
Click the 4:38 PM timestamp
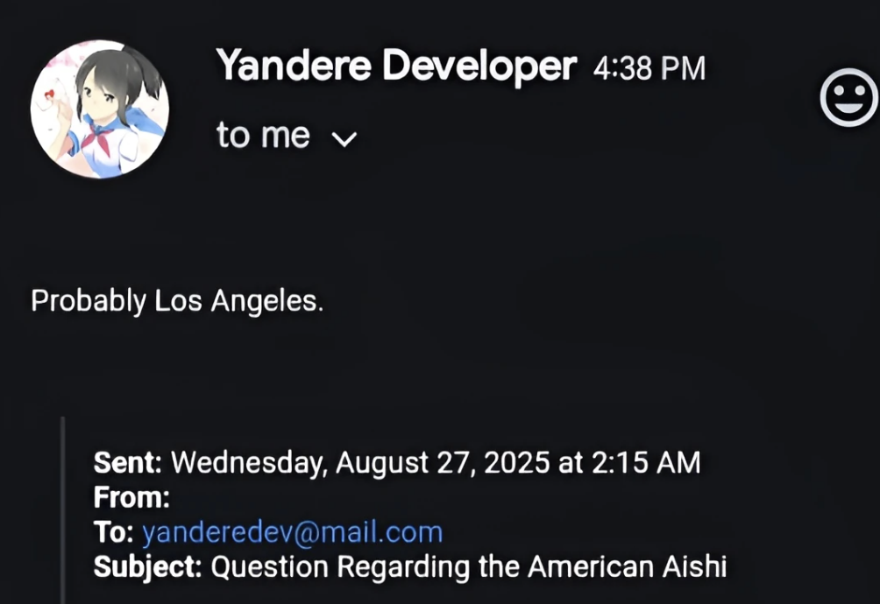click(649, 68)
